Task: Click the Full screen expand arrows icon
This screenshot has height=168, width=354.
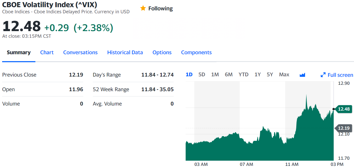Action: [323, 75]
